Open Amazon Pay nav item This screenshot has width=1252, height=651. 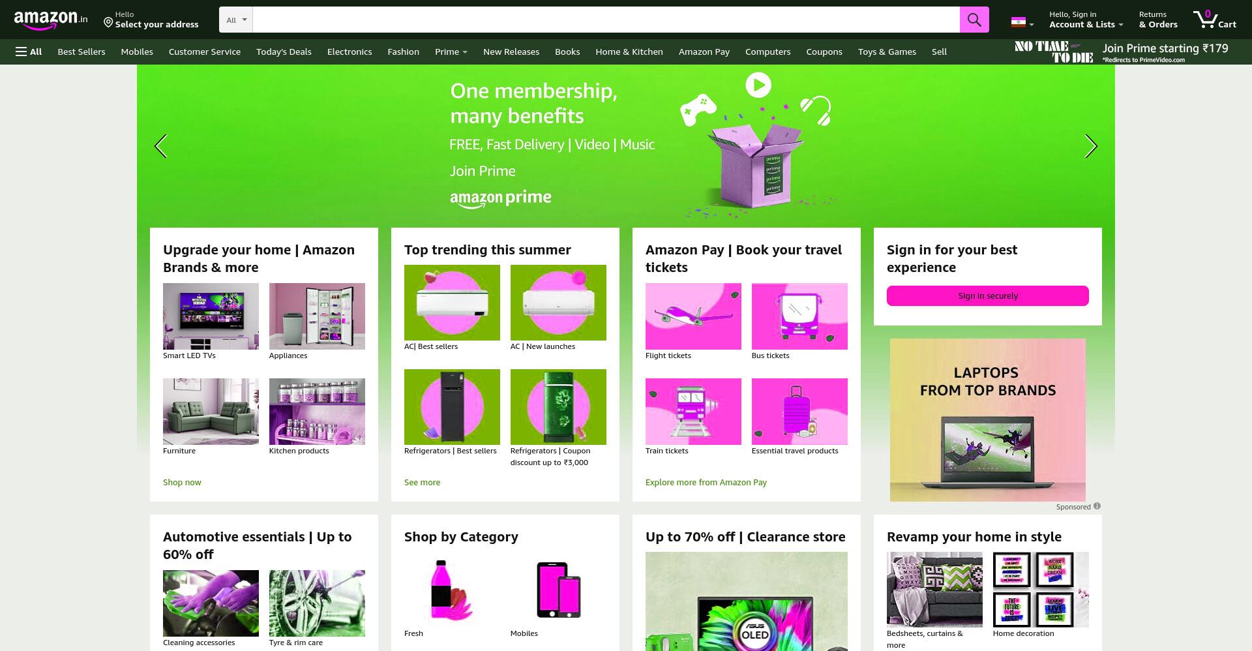tap(704, 52)
